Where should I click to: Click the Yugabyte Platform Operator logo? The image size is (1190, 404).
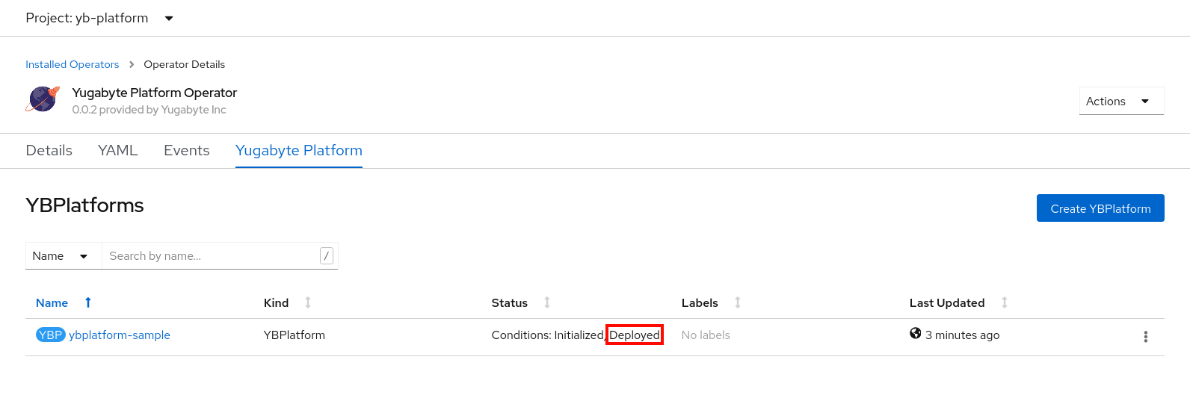point(43,99)
